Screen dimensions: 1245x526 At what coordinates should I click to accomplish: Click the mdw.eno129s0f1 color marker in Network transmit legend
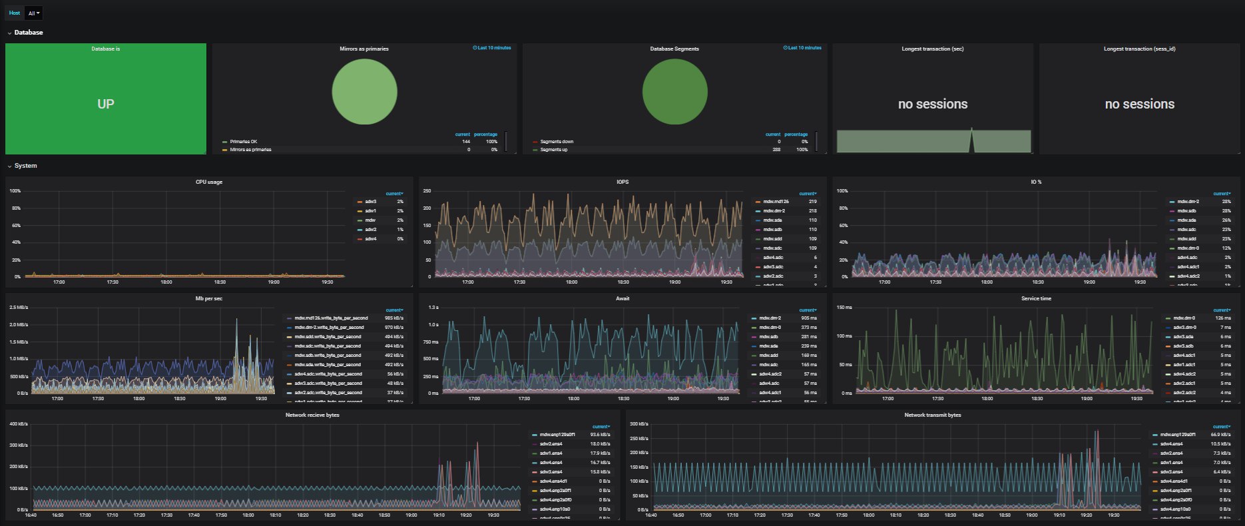[x=1154, y=435]
